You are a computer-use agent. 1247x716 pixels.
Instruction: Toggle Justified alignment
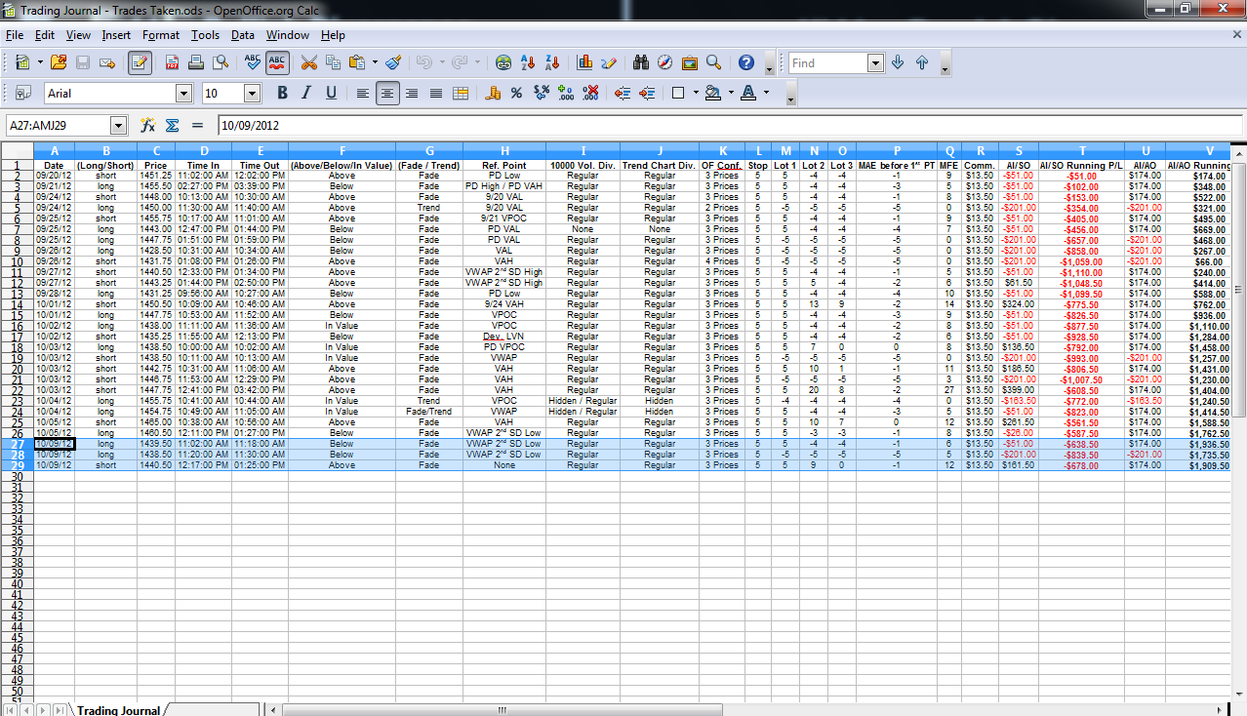tap(436, 93)
